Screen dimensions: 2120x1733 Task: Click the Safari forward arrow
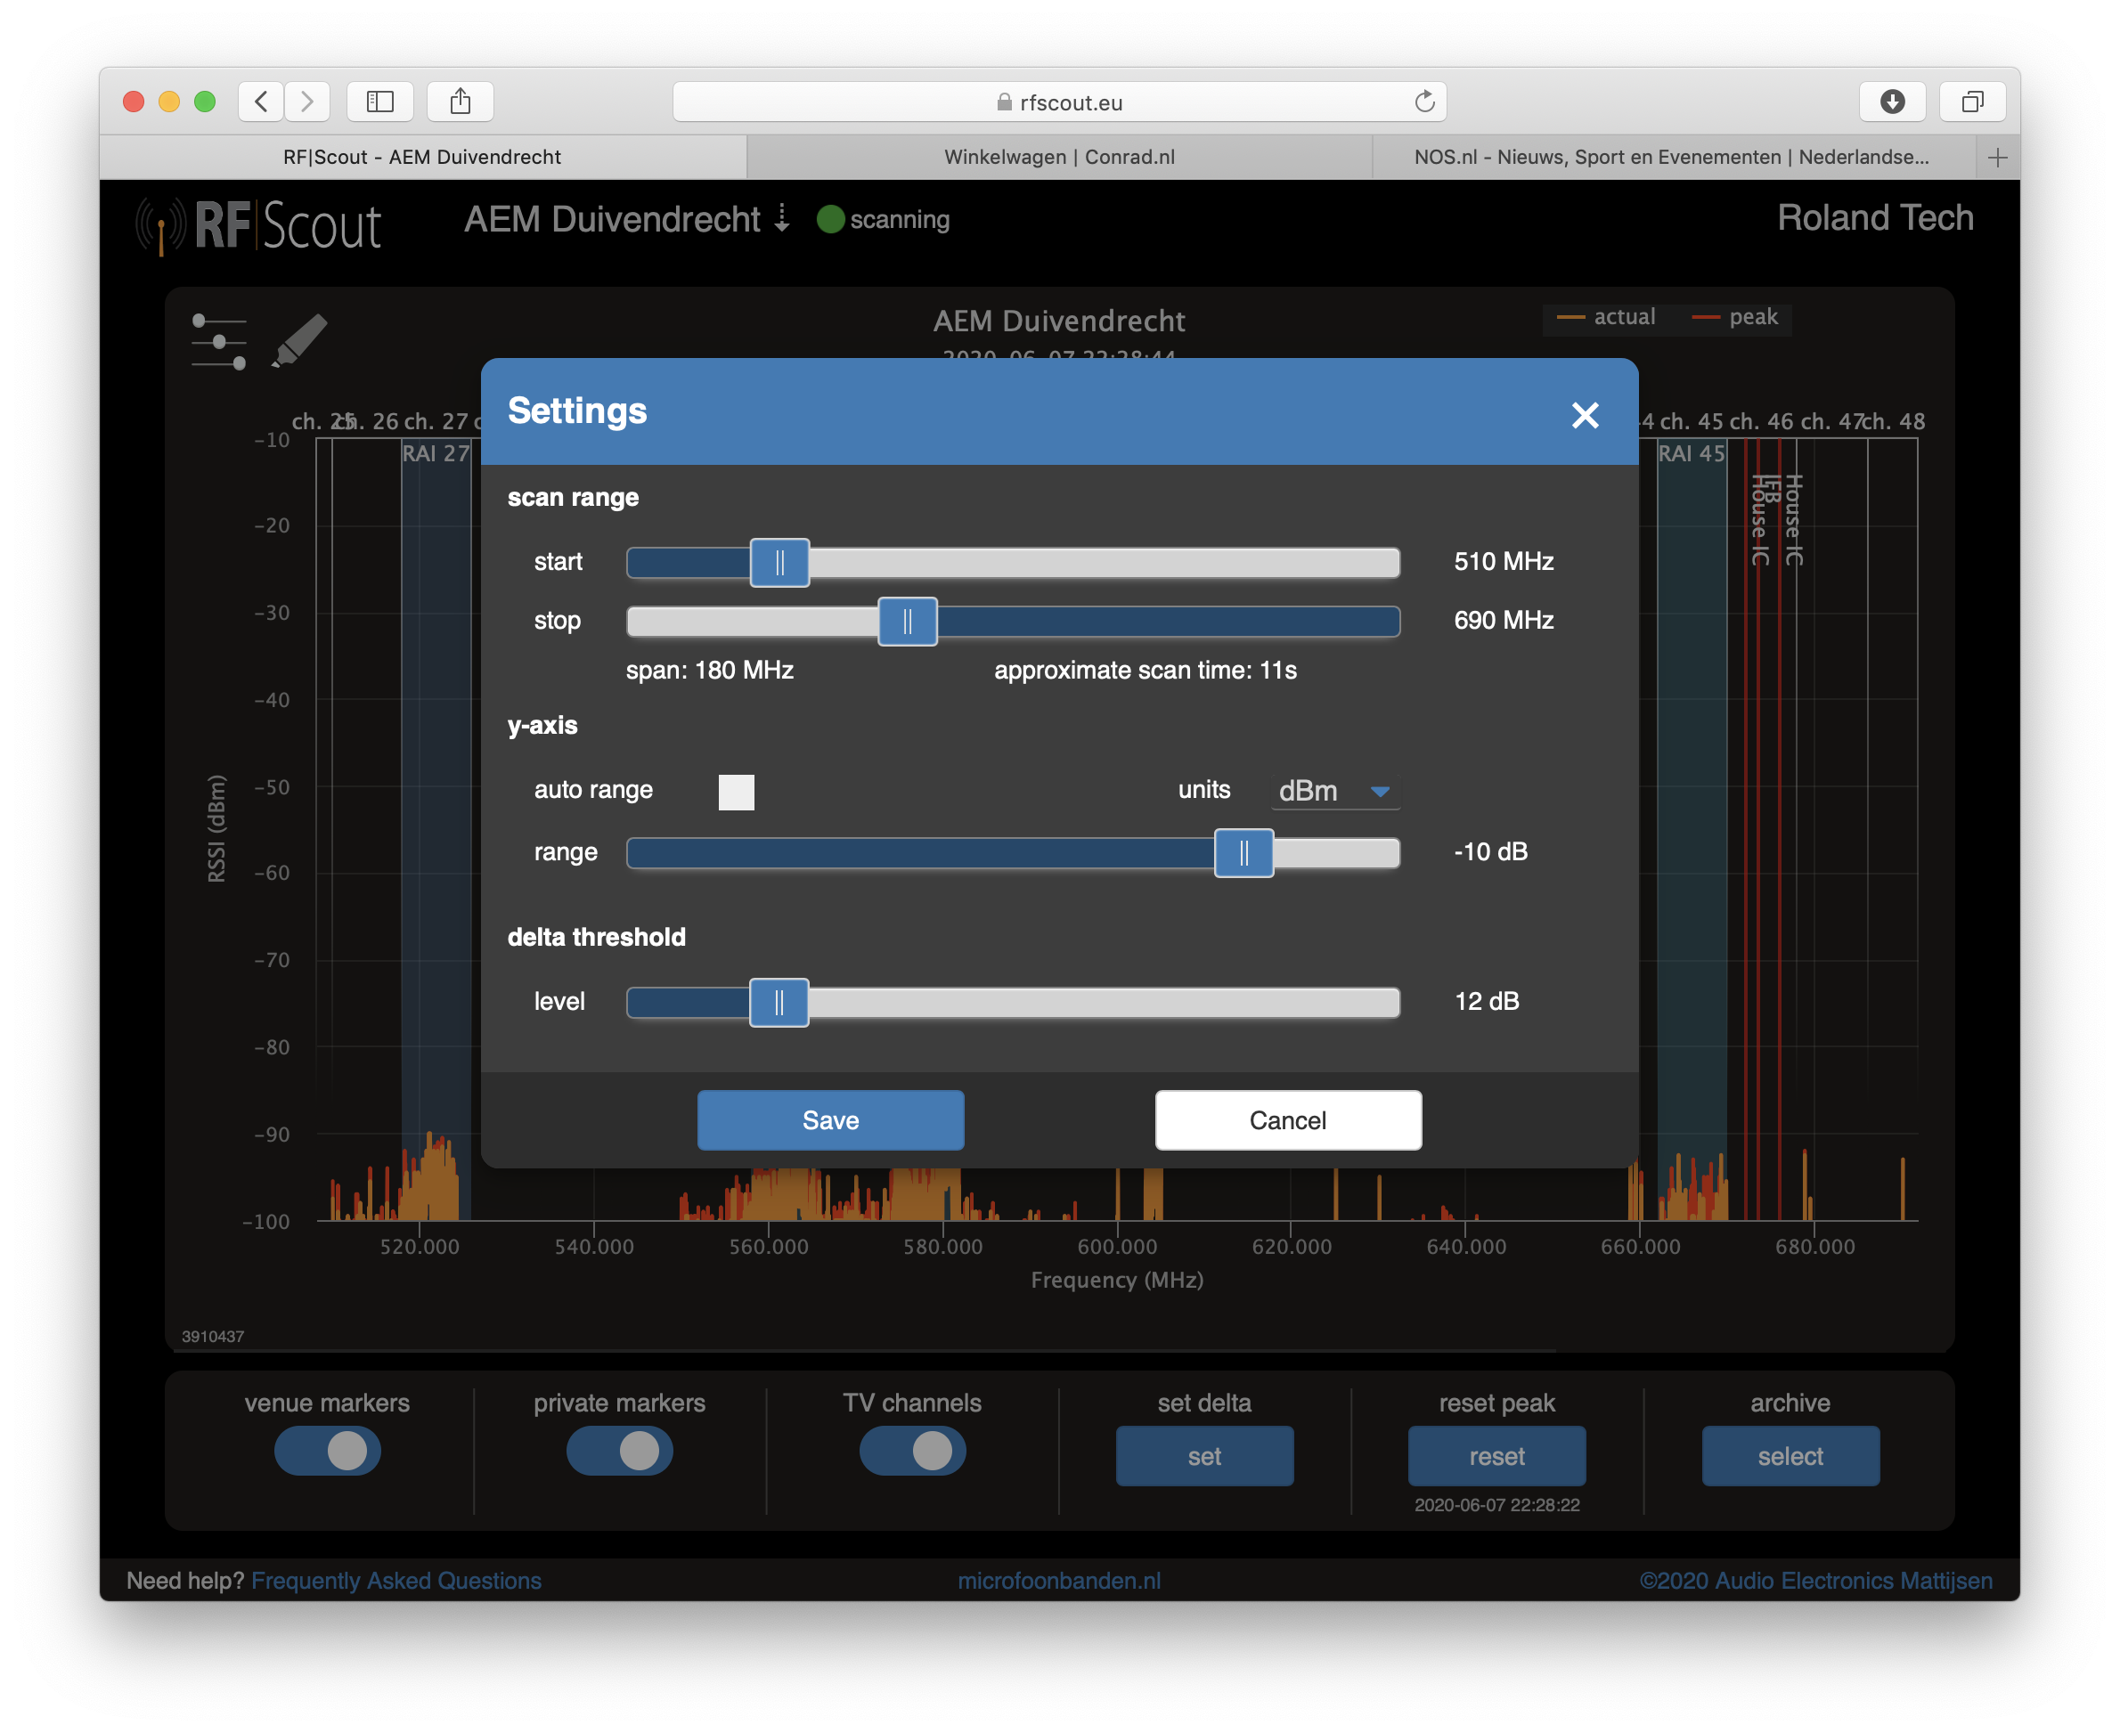click(x=306, y=101)
